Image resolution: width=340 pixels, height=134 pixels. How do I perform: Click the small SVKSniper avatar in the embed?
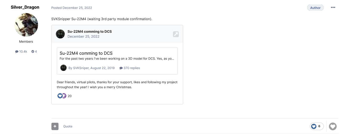coord(63,68)
